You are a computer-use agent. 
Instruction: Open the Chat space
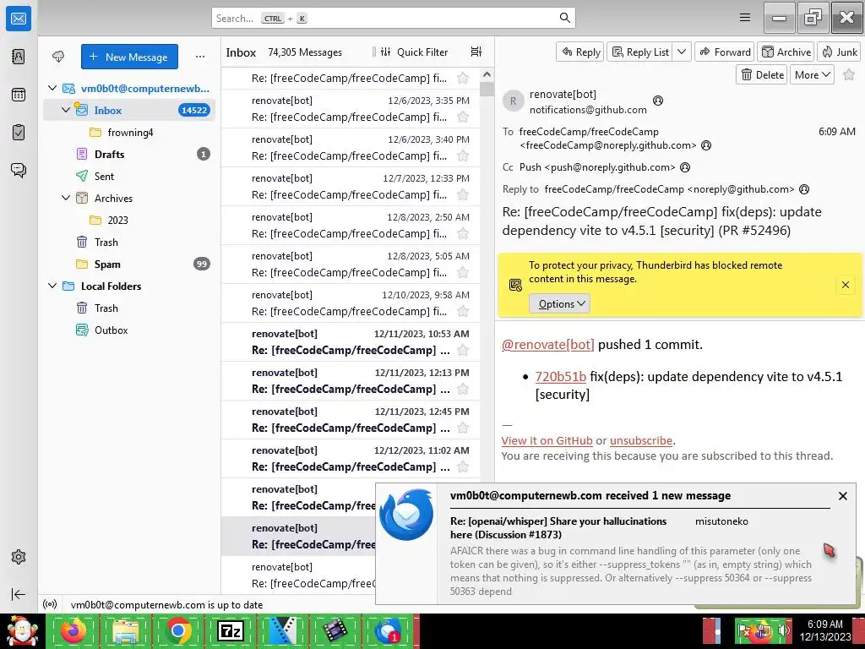(19, 170)
